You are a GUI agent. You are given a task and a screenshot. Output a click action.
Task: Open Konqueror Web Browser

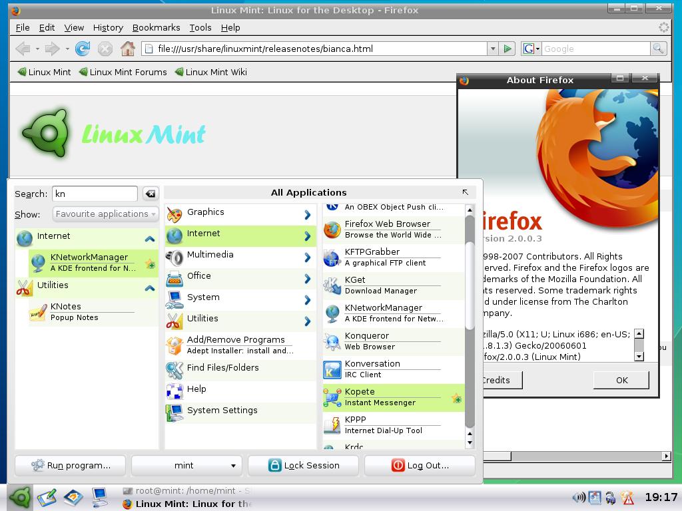(x=394, y=341)
